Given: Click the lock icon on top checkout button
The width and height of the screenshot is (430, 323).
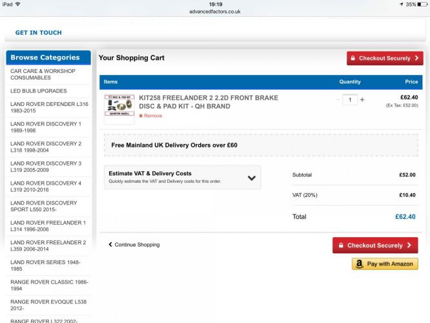Looking at the screenshot, I should [x=353, y=58].
